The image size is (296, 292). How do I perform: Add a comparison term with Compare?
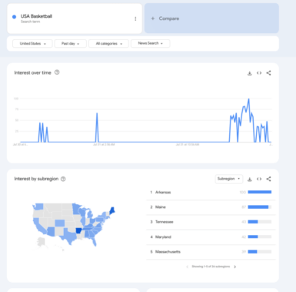211,18
